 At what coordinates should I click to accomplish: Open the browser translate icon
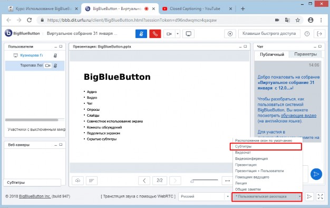pyautogui.click(x=287, y=20)
